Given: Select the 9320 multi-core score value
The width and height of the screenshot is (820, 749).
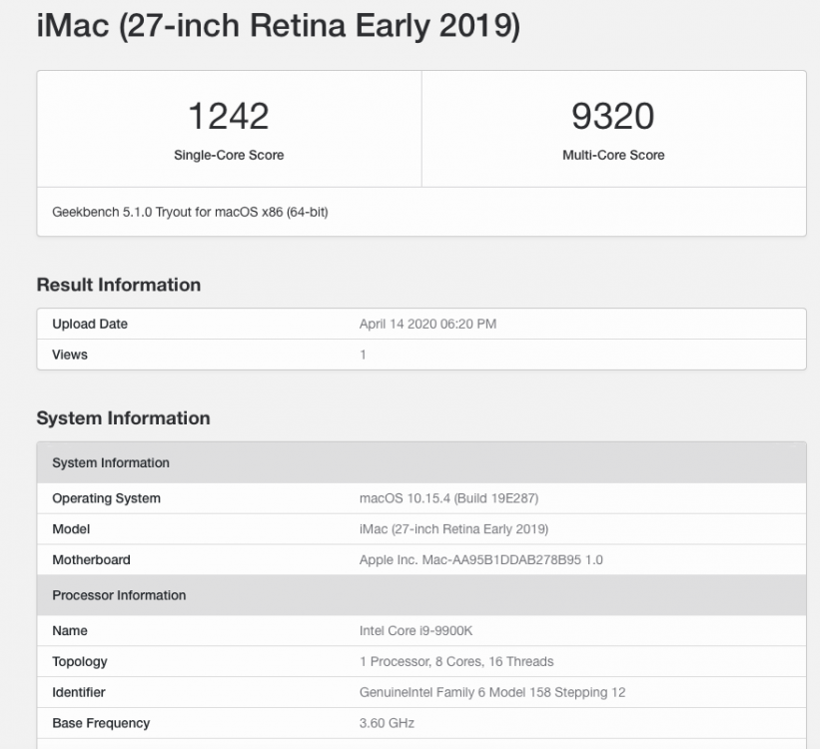Looking at the screenshot, I should click(x=613, y=116).
